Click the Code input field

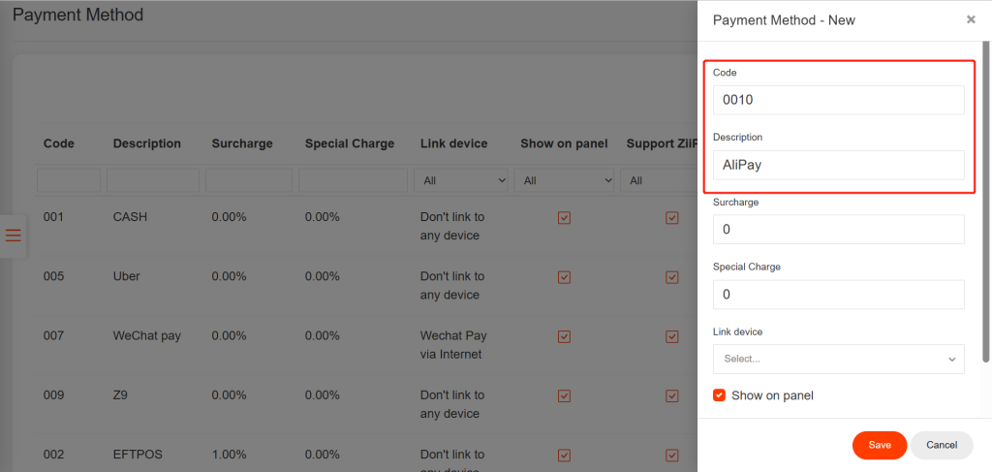click(838, 100)
